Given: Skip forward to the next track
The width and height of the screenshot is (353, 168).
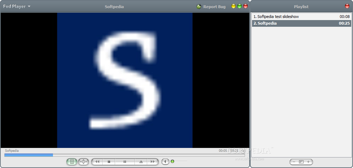Looking at the screenshot, I should pyautogui.click(x=152, y=162).
